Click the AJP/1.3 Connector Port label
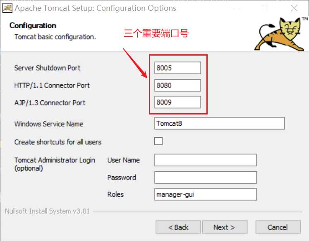Image resolution: width=309 pixels, height=241 pixels. 50,103
